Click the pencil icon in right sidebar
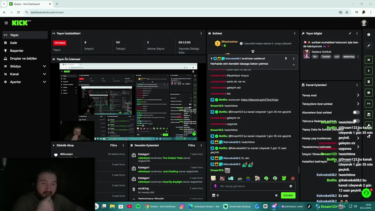 click(x=369, y=46)
